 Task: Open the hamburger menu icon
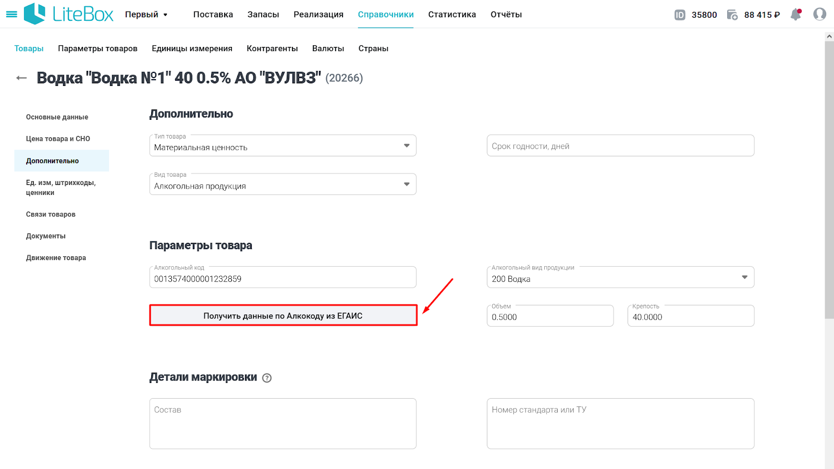click(x=11, y=15)
